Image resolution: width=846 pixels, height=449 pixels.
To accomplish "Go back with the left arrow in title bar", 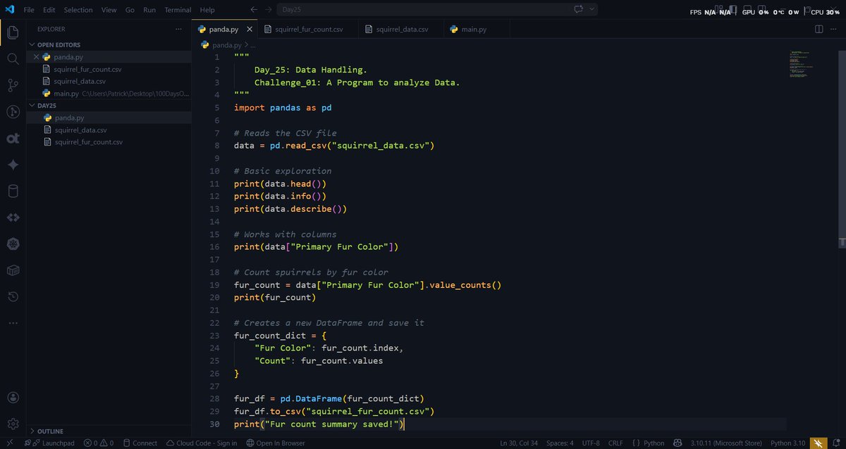I will [254, 10].
